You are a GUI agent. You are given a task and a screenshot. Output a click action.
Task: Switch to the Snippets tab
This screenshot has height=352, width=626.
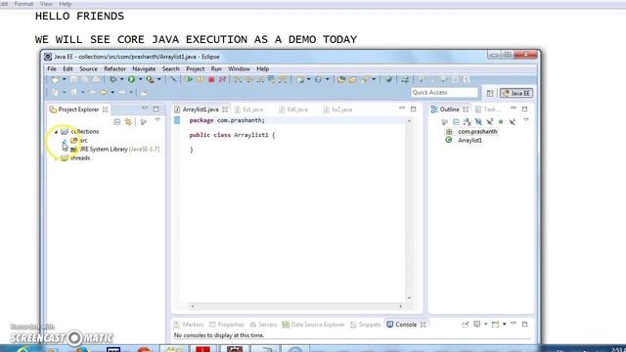pos(366,325)
